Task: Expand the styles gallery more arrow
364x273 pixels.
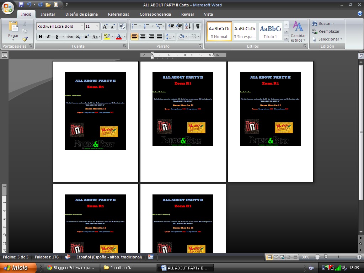Action: pos(286,38)
